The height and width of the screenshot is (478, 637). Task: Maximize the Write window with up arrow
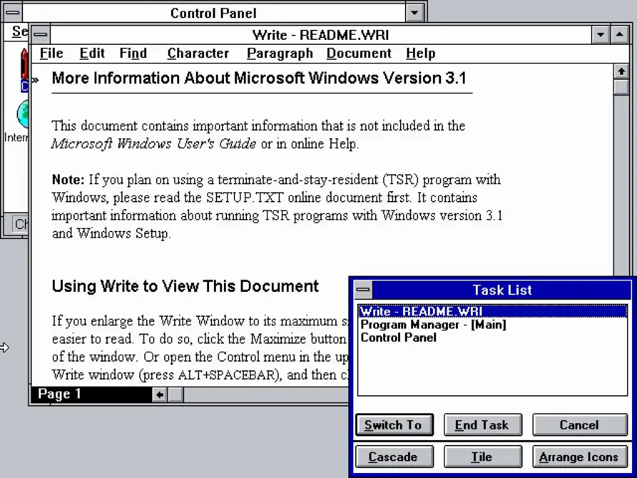pyautogui.click(x=619, y=35)
